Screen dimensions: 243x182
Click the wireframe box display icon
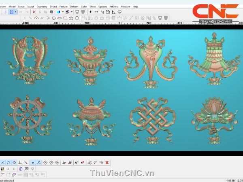(x=67, y=12)
